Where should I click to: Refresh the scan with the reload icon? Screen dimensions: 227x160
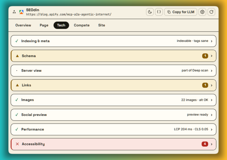[x=211, y=12]
